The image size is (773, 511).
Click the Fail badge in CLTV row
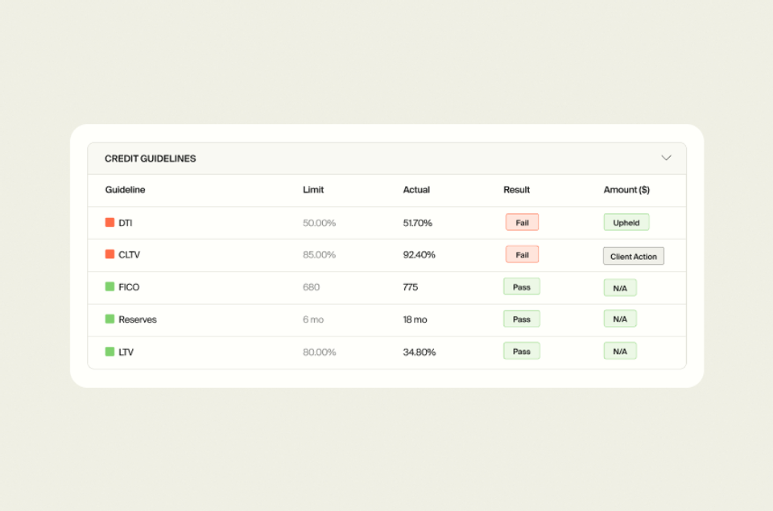coord(522,254)
